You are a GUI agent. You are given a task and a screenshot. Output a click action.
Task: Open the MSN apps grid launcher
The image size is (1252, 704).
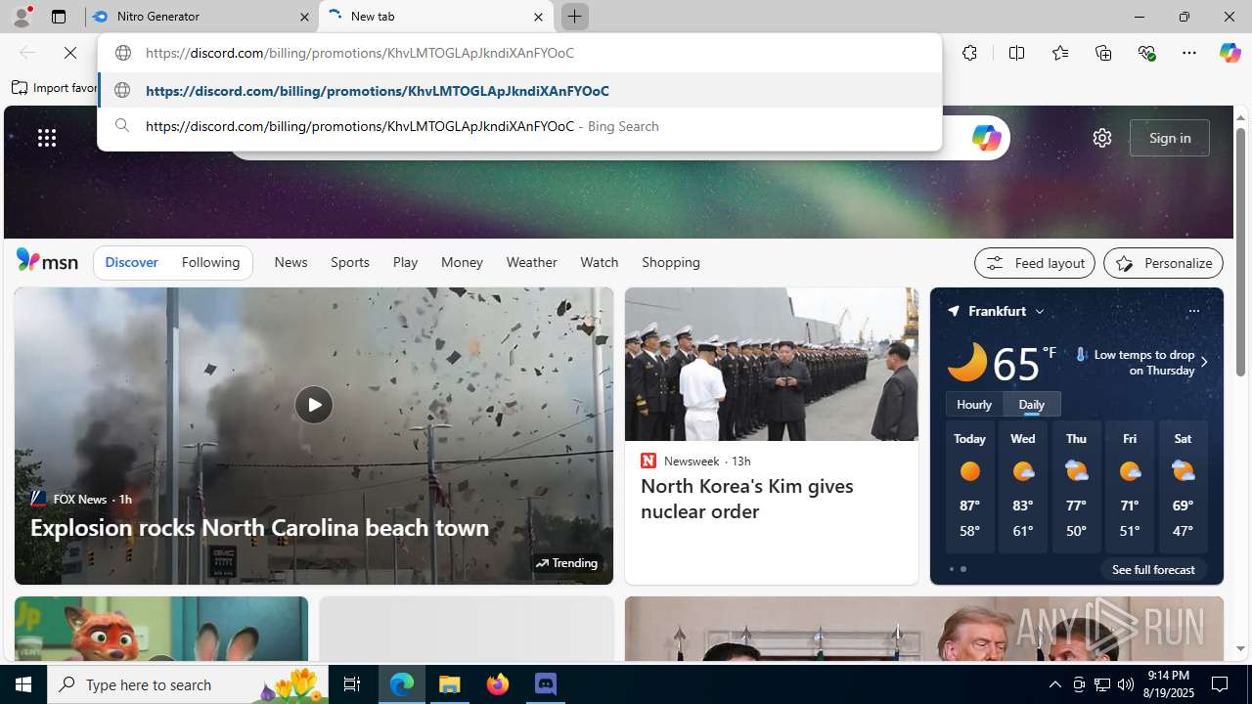(47, 138)
